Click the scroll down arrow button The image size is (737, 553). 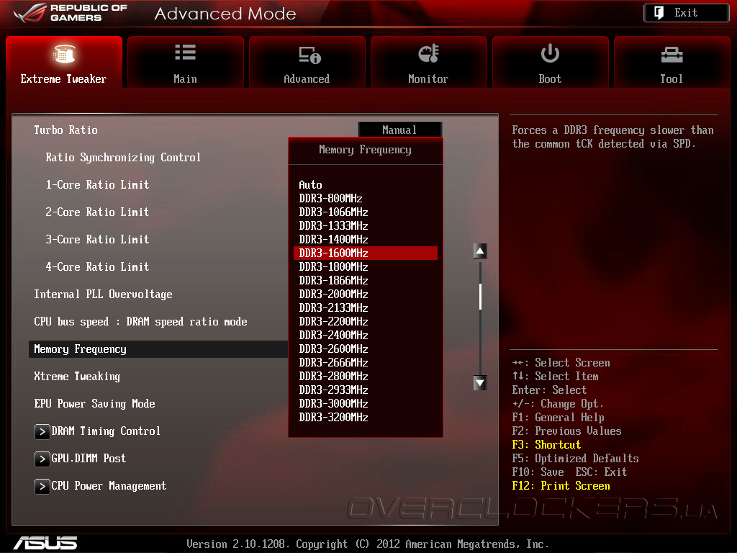pos(480,383)
